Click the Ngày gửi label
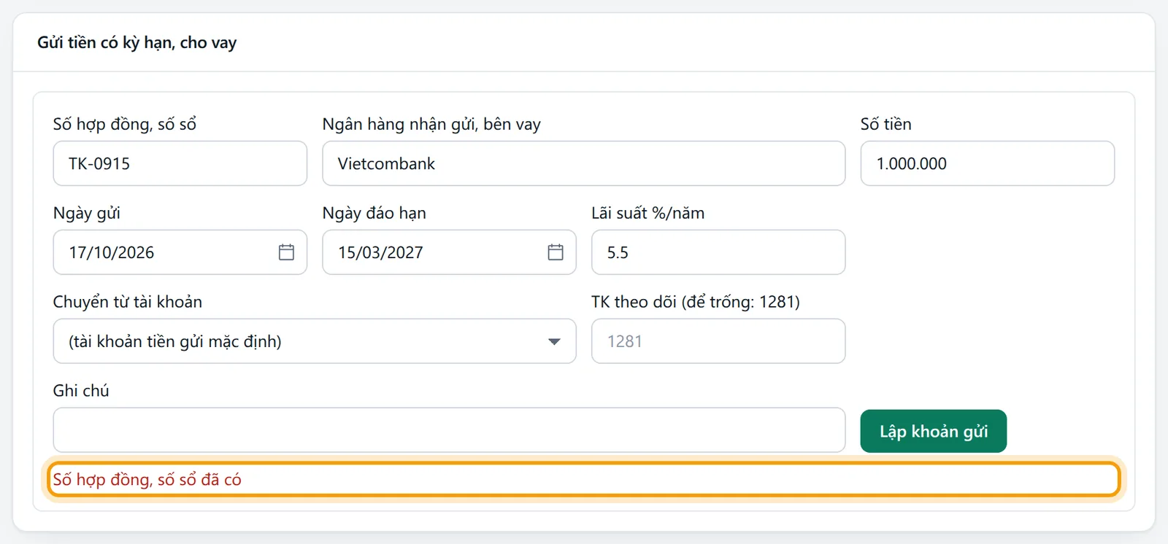Image resolution: width=1168 pixels, height=544 pixels. (87, 213)
